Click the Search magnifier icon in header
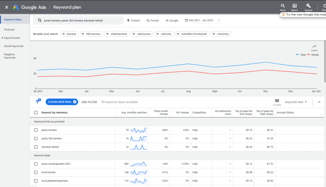 point(283,6)
